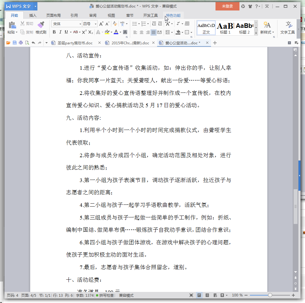Click the Format Painter brush icon
The height and width of the screenshot is (303, 305).
tap(41, 25)
